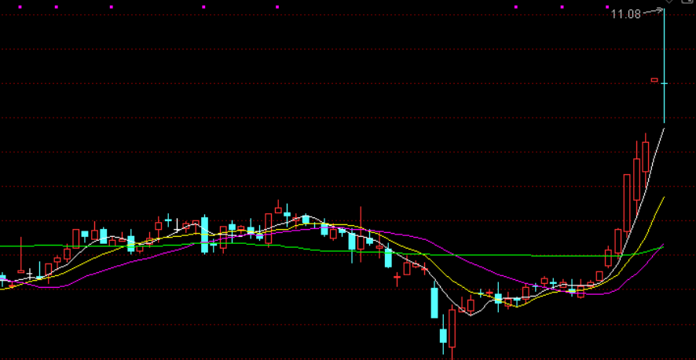Select the small red gap-up candle beside the latest candlestick

tap(654, 80)
